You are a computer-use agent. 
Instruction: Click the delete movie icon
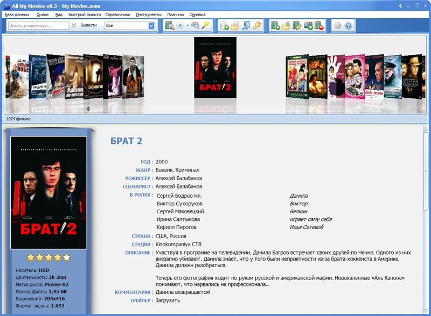click(x=319, y=25)
